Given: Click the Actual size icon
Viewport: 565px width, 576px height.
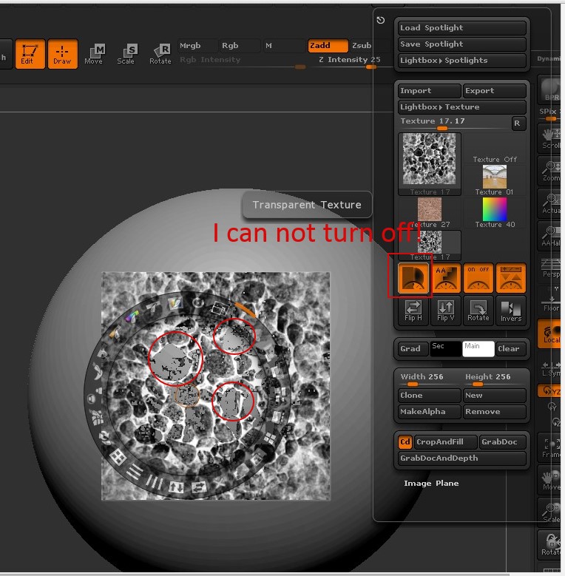Looking at the screenshot, I should tap(551, 203).
